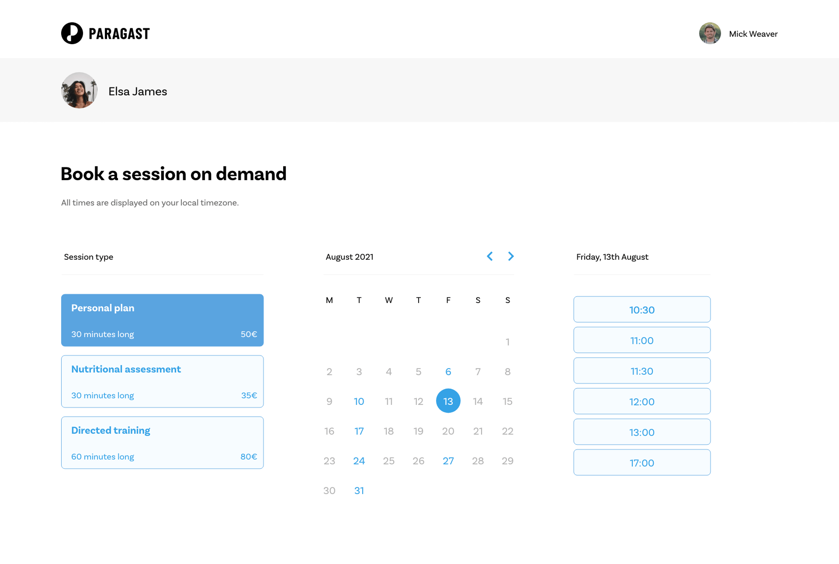Click Elsa James's profile photo

pyautogui.click(x=79, y=90)
